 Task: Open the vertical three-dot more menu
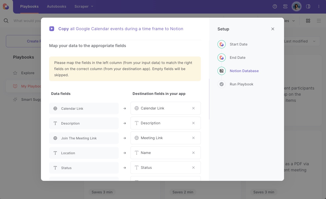coord(319,6)
